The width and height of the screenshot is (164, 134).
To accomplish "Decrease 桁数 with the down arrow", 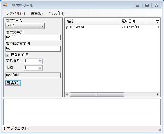I will click(40, 69).
